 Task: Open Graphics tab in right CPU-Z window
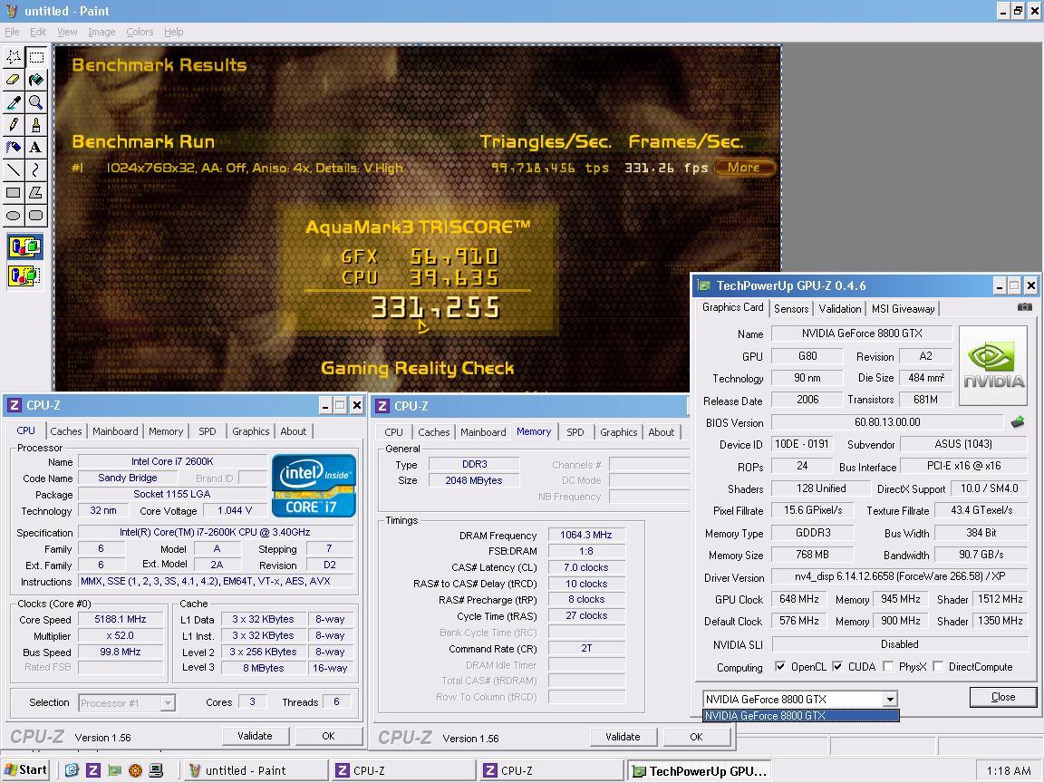[619, 432]
